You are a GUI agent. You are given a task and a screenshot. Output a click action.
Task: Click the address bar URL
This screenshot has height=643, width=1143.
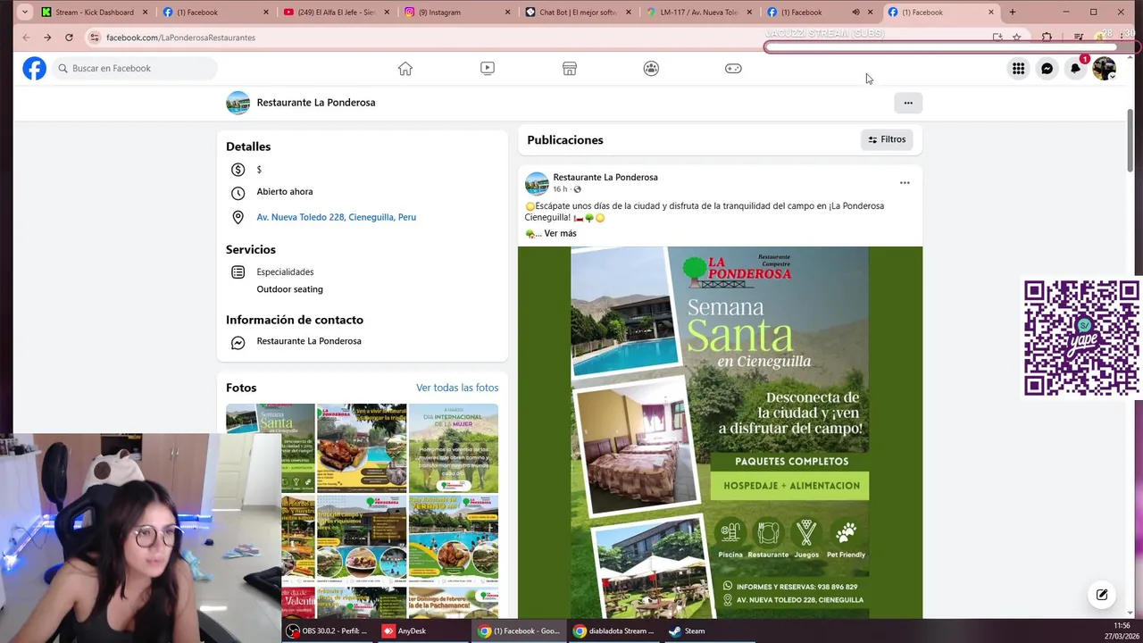click(180, 38)
